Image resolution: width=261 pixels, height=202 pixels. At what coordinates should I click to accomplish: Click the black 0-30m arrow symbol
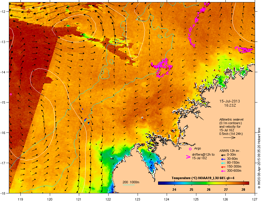[223, 155]
